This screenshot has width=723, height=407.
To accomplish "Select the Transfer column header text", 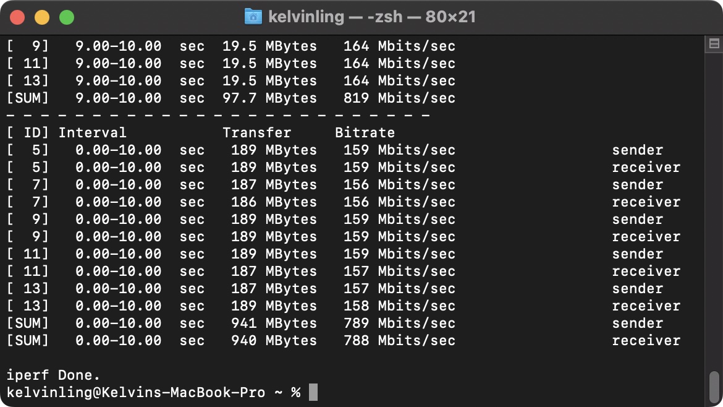I will pyautogui.click(x=257, y=132).
